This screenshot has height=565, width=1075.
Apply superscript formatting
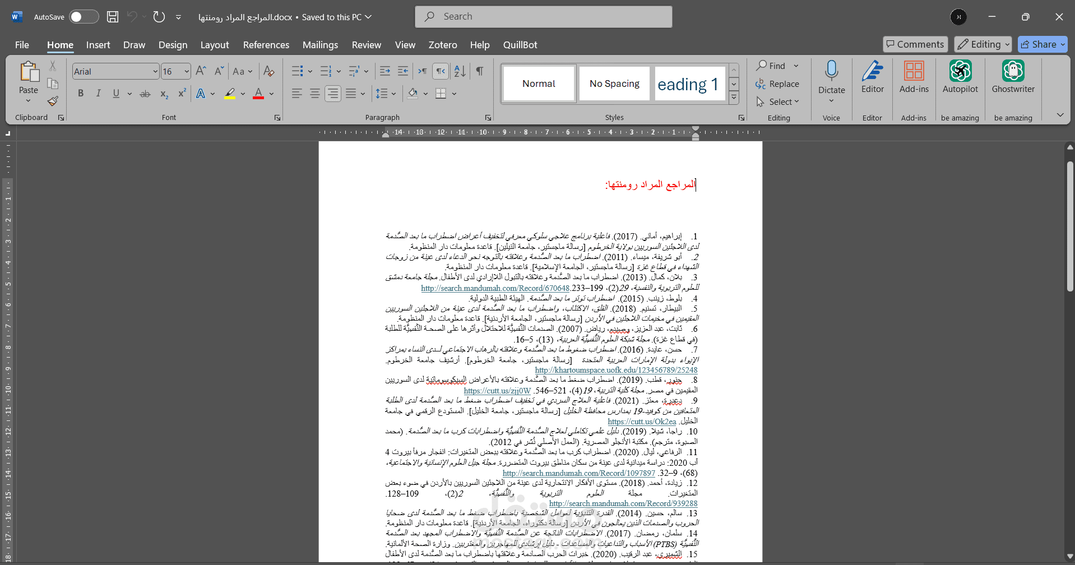pos(182,94)
